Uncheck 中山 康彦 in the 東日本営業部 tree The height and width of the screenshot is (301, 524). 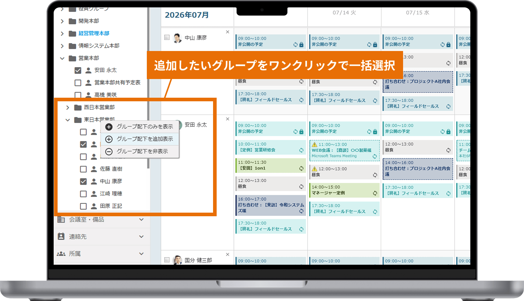(x=83, y=181)
